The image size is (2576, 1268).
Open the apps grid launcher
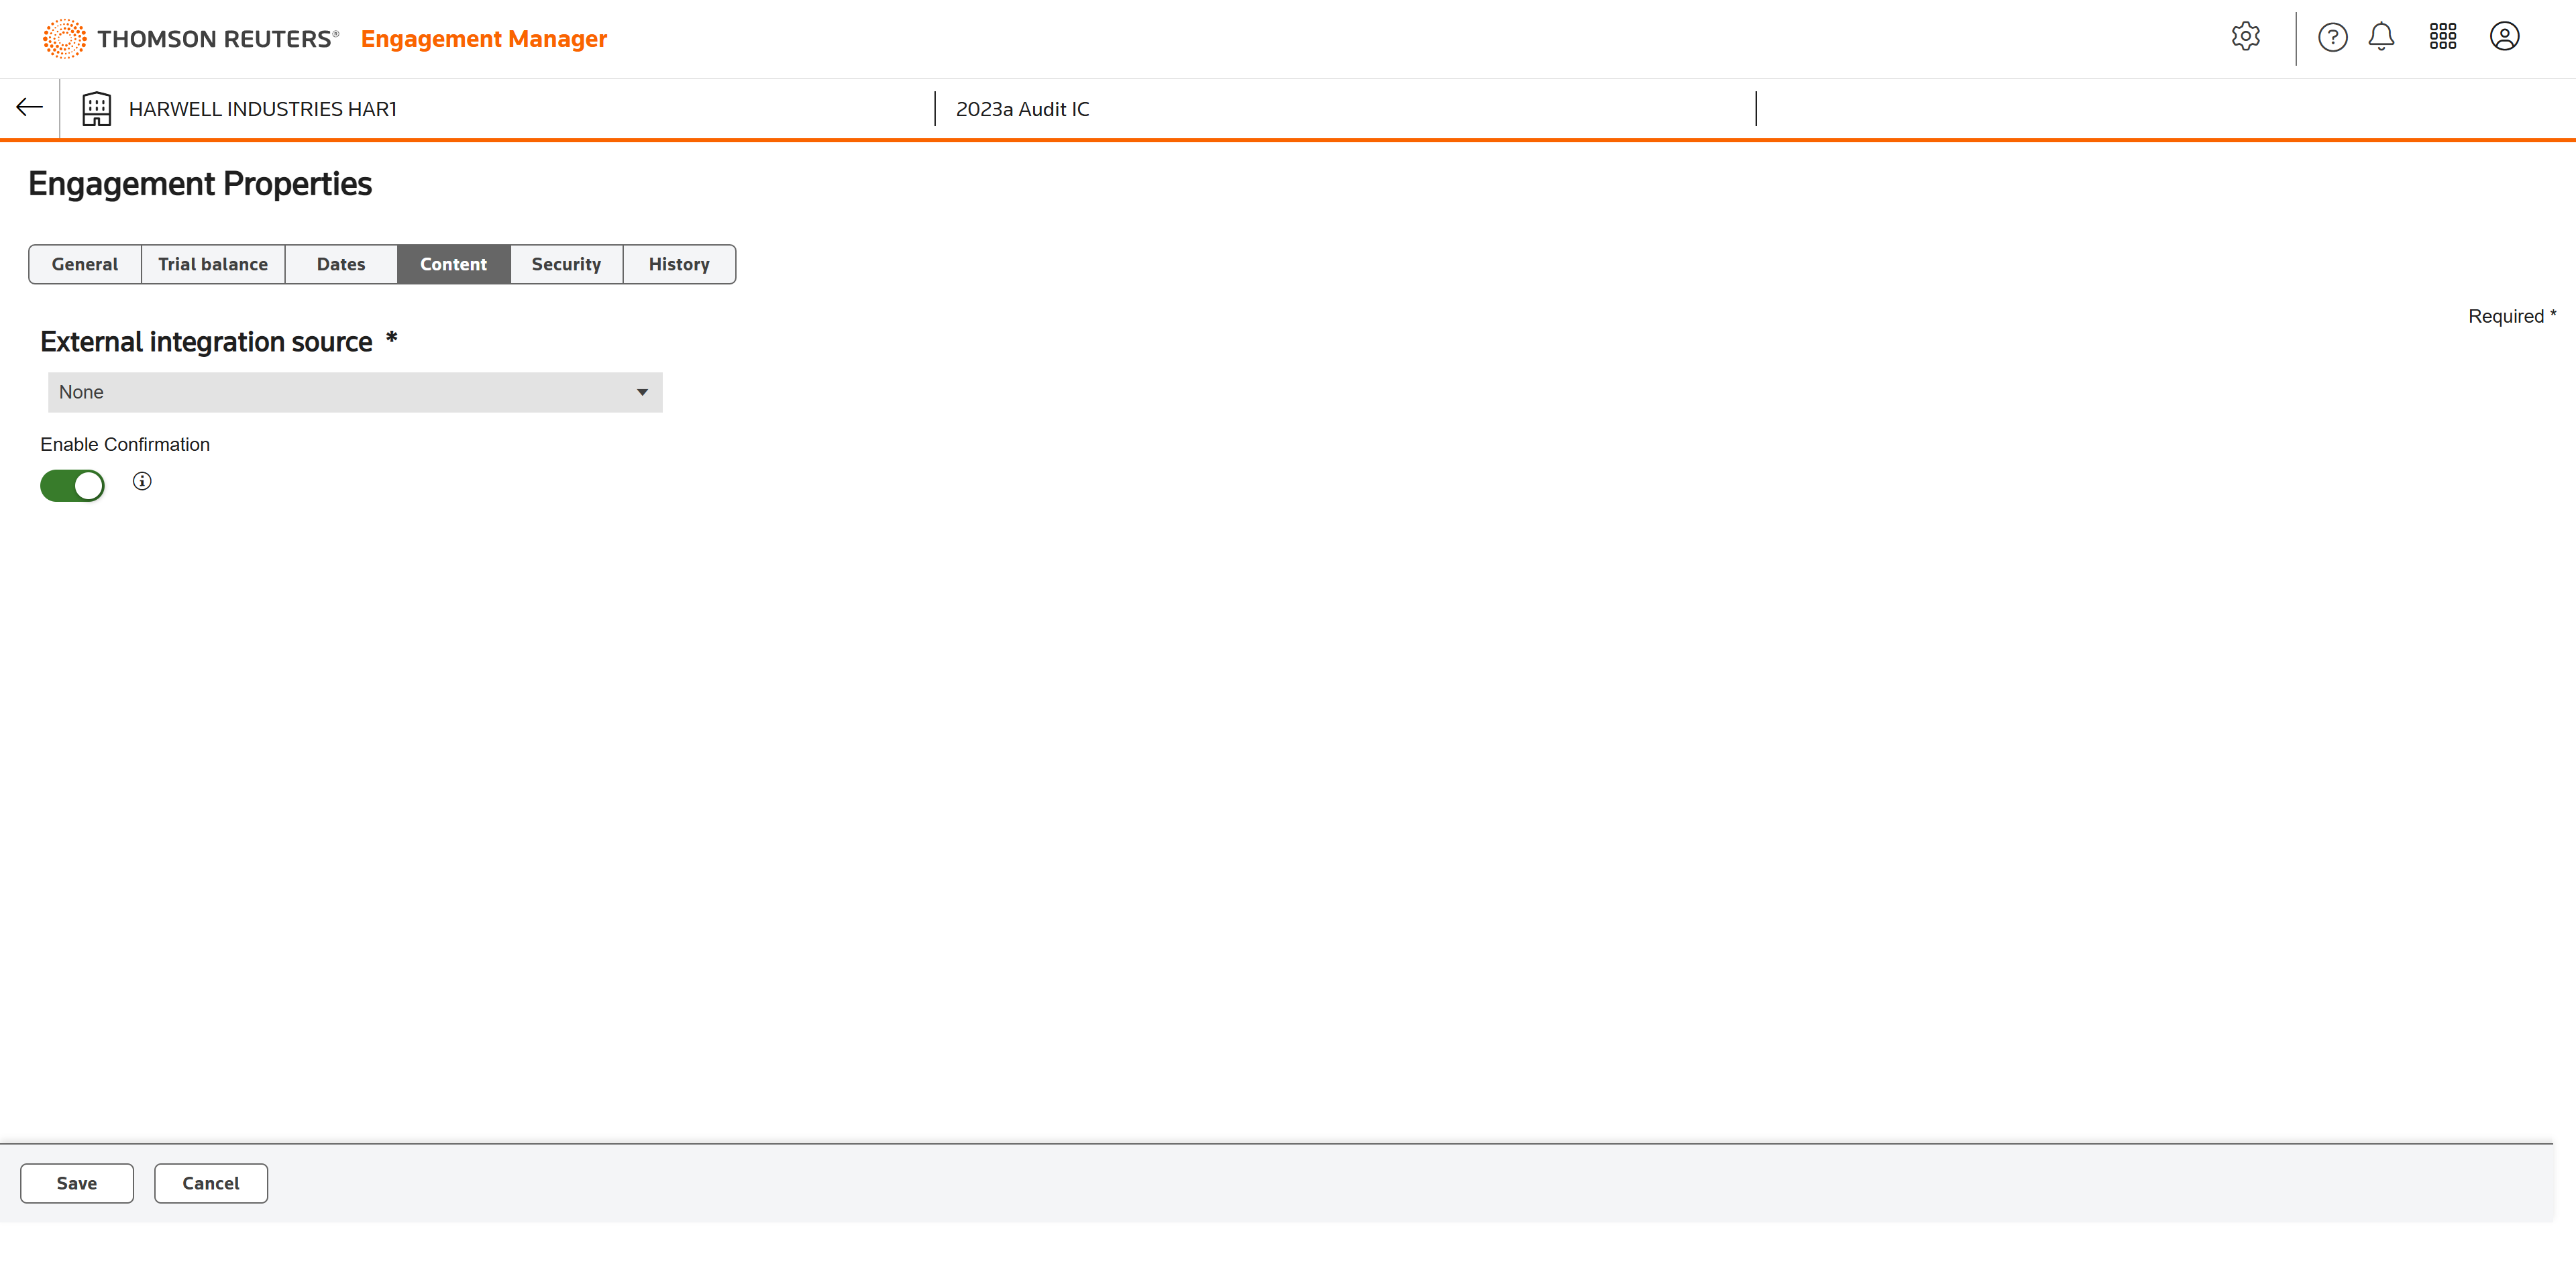2442,37
